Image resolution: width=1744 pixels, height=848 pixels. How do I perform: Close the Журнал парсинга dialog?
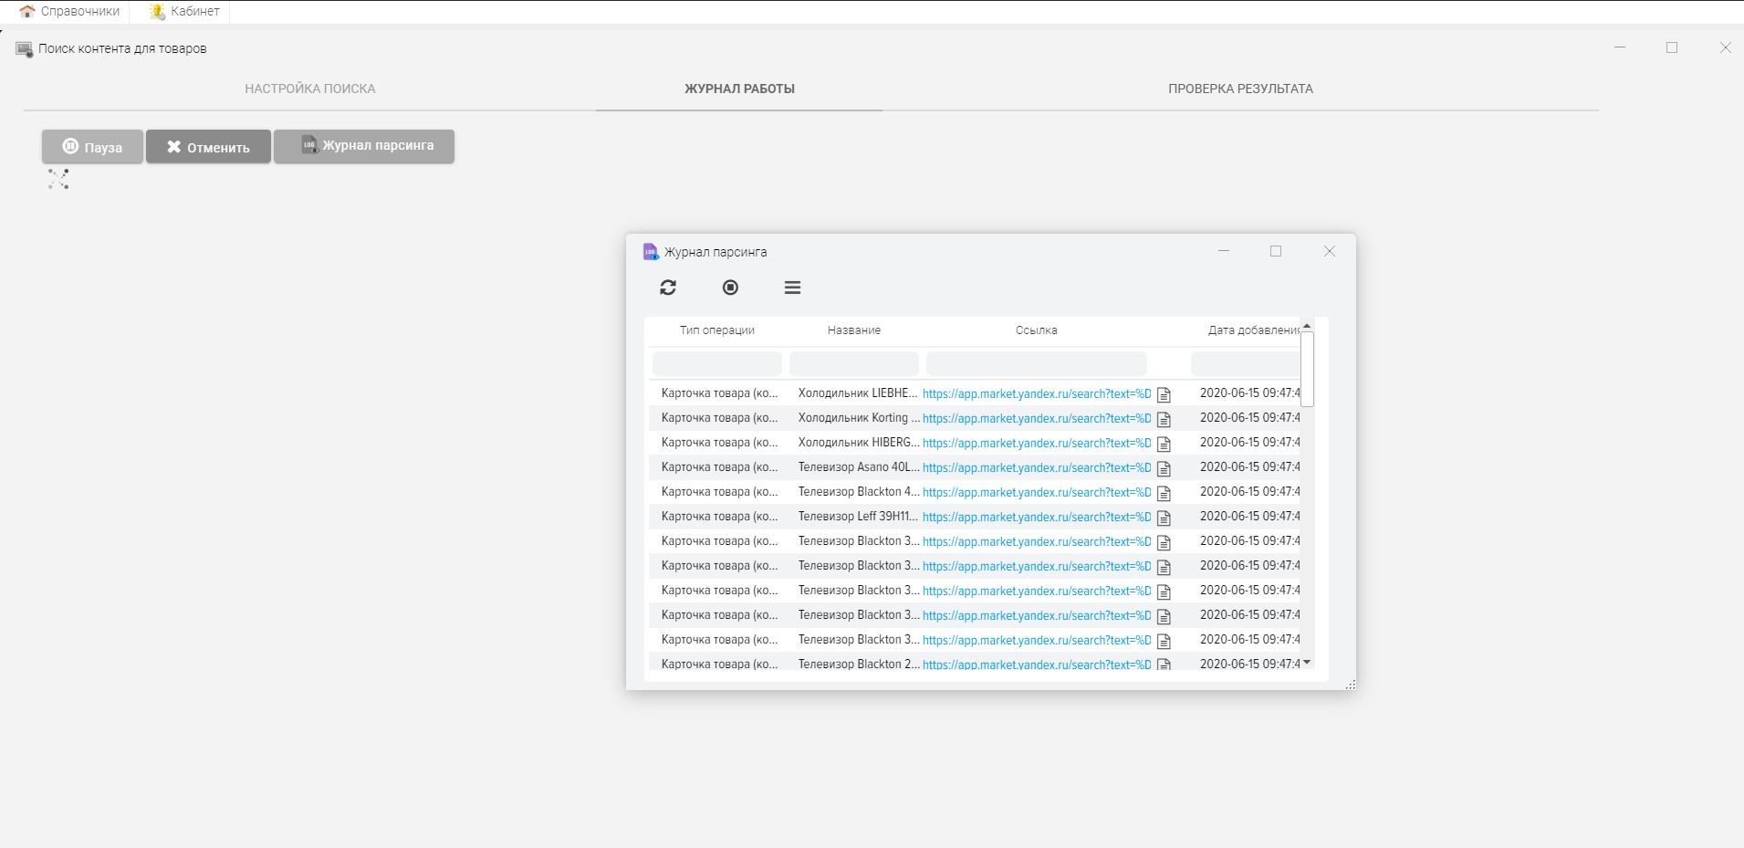1330,251
